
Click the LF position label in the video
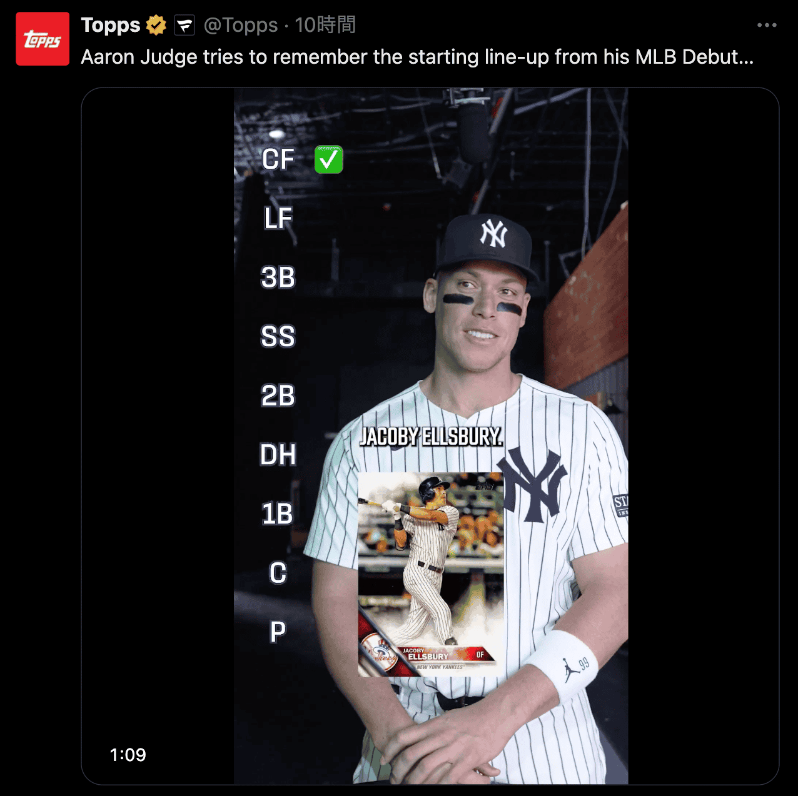(278, 219)
